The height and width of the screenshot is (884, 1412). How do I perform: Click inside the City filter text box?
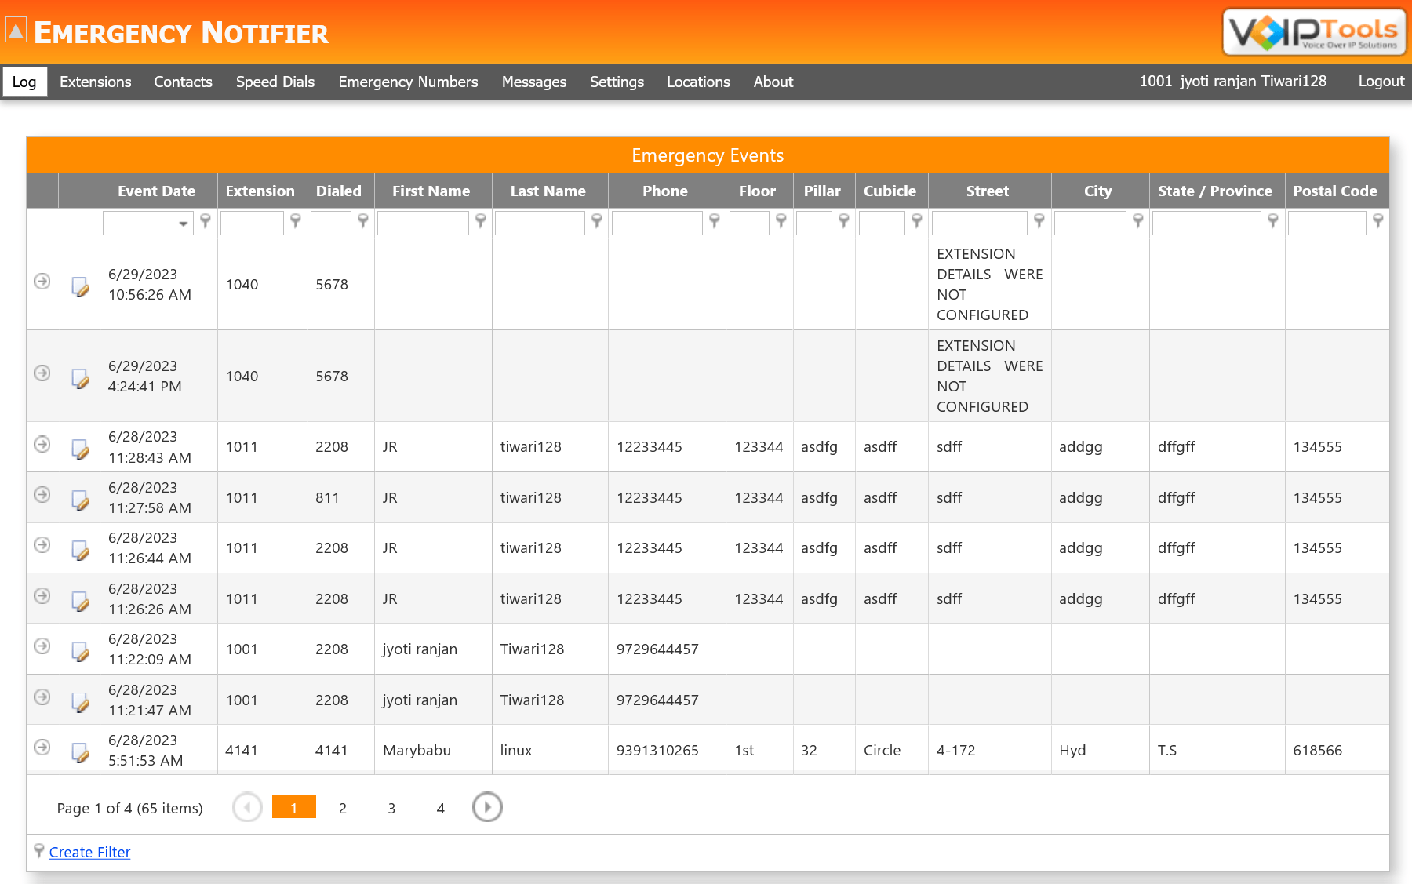(1090, 223)
